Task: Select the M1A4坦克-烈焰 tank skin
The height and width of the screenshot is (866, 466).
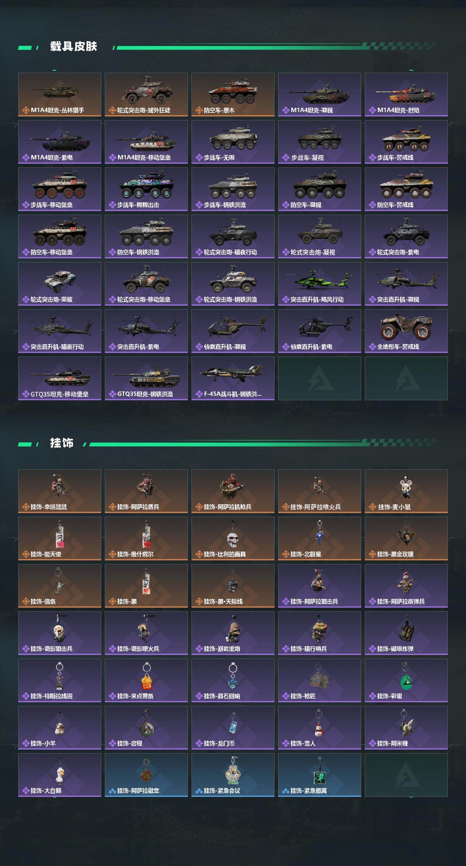Action: (406, 95)
